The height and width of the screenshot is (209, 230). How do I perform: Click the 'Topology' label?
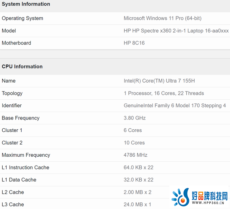tap(12, 93)
